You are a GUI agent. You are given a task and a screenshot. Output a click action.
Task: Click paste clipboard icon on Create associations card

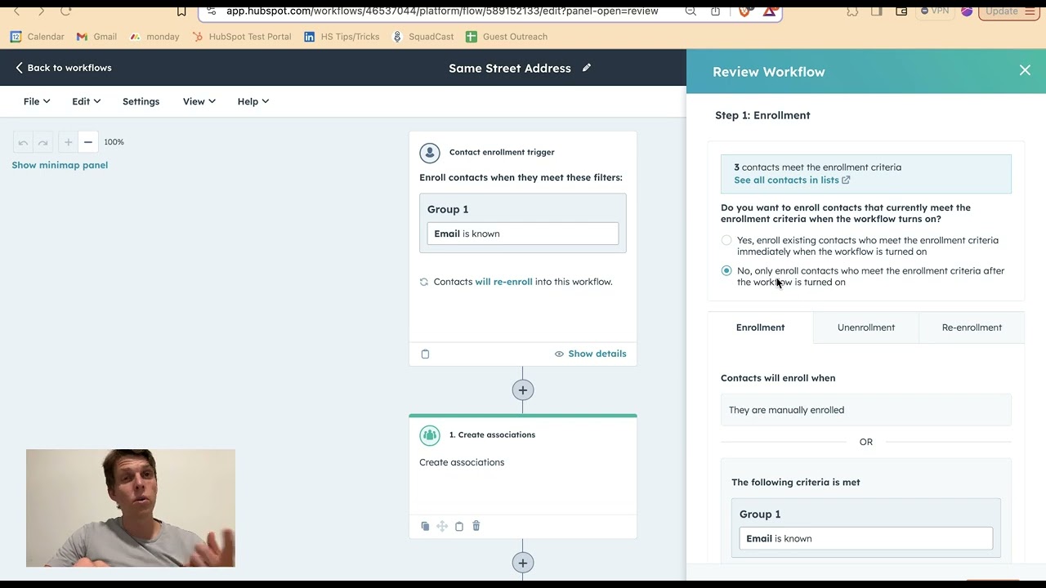pos(459,526)
